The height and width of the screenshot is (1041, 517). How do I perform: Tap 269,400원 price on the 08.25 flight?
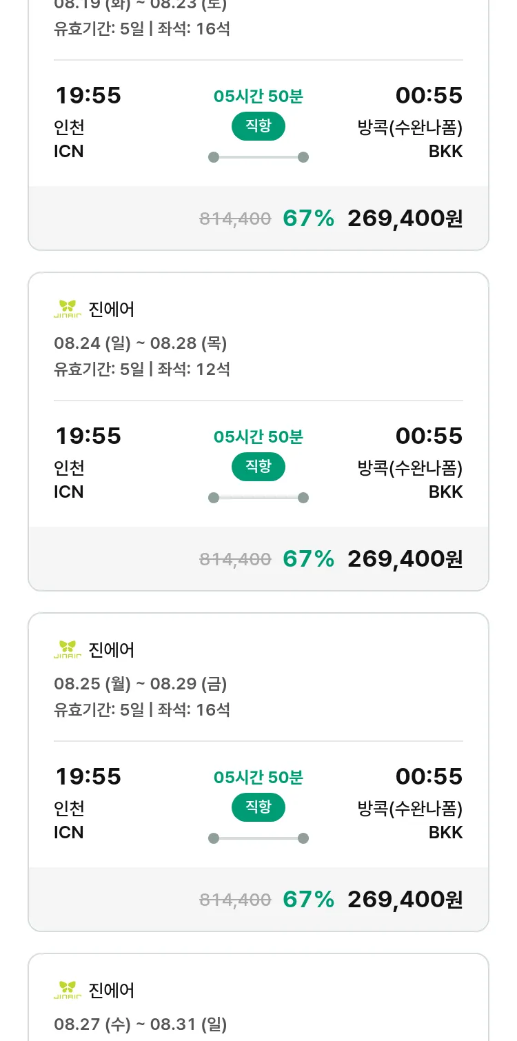(405, 899)
